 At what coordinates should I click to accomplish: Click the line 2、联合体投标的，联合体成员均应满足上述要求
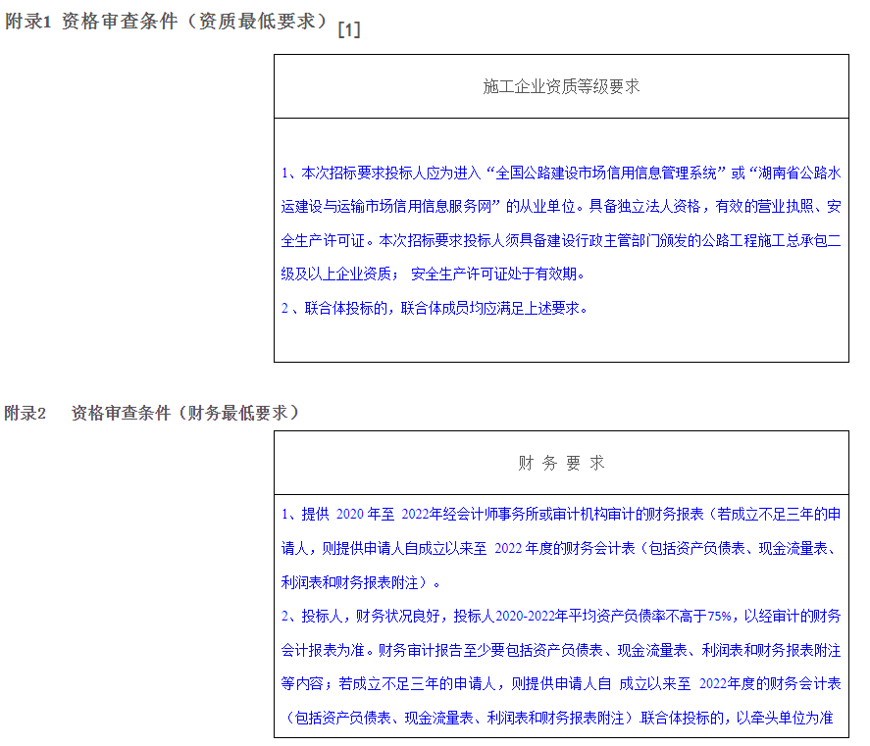pyautogui.click(x=435, y=308)
